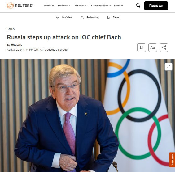Screen dimensions: 175x172
Task: Go to the Following tab
Action: 90,17
